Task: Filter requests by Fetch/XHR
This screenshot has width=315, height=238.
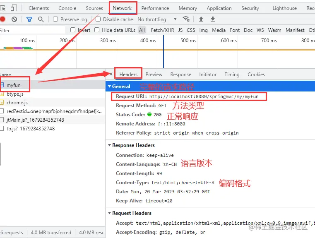Action: pos(163,30)
